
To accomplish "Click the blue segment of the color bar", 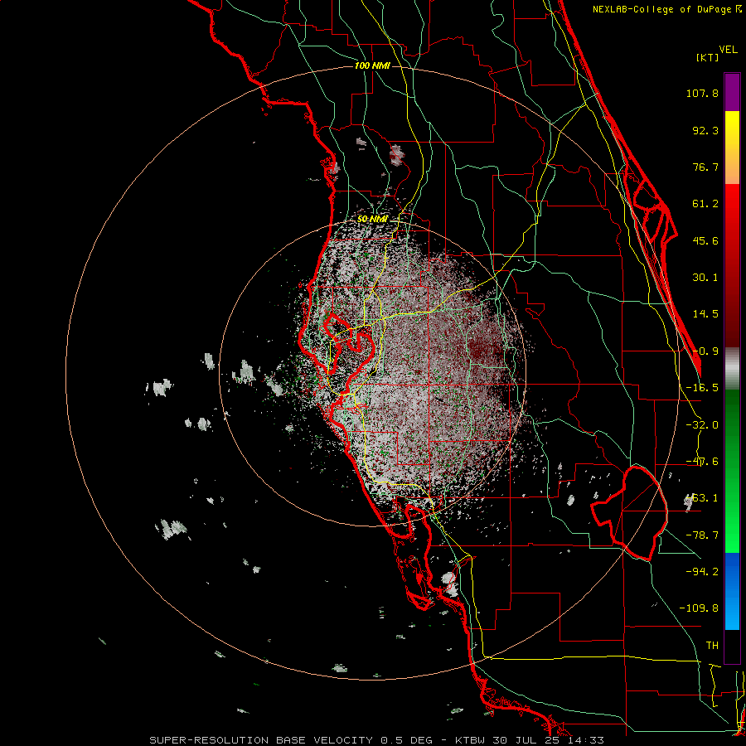I will point(732,591).
